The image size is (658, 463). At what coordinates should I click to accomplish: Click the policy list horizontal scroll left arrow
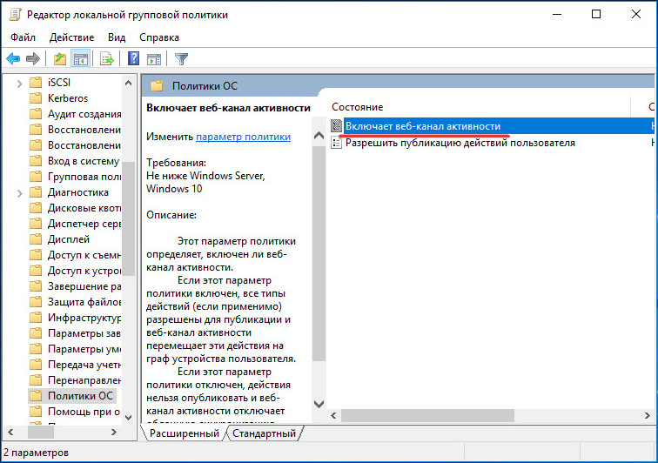(333, 415)
